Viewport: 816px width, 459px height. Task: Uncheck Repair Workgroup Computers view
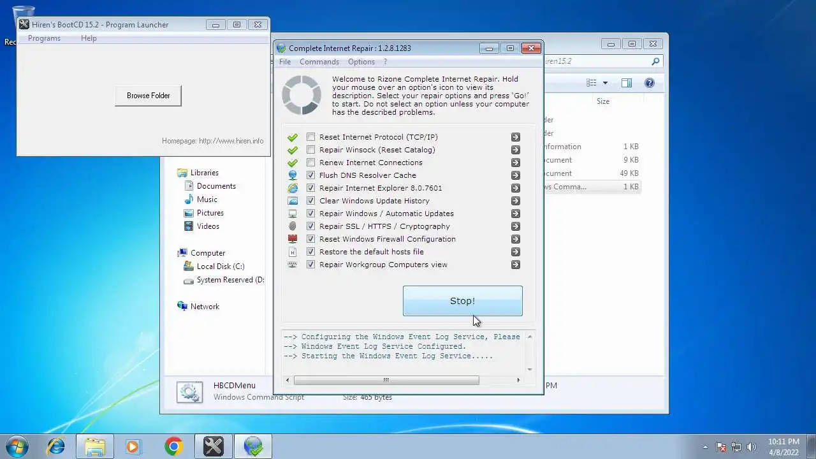(310, 265)
